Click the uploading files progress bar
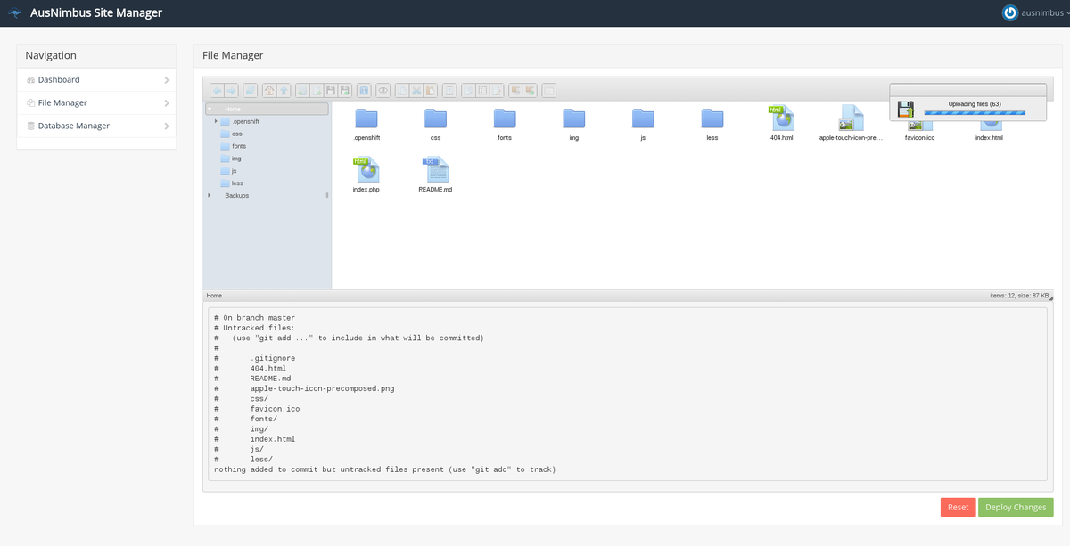1070x546 pixels. point(975,113)
